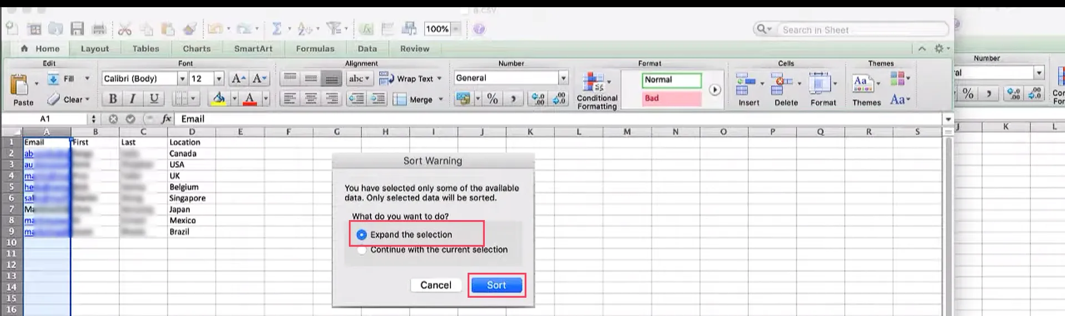Apply the Normal cell style

(x=671, y=80)
